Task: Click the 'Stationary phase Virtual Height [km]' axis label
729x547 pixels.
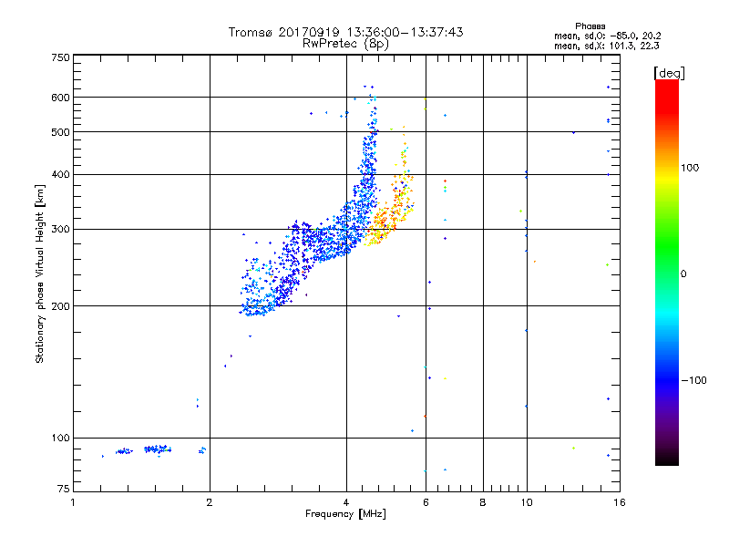Action: (x=40, y=273)
